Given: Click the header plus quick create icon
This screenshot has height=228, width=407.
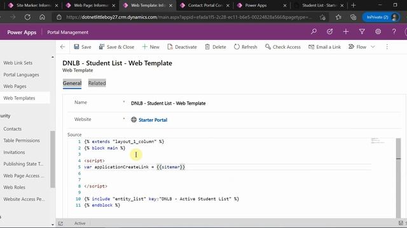Looking at the screenshot, I should click(346, 32).
